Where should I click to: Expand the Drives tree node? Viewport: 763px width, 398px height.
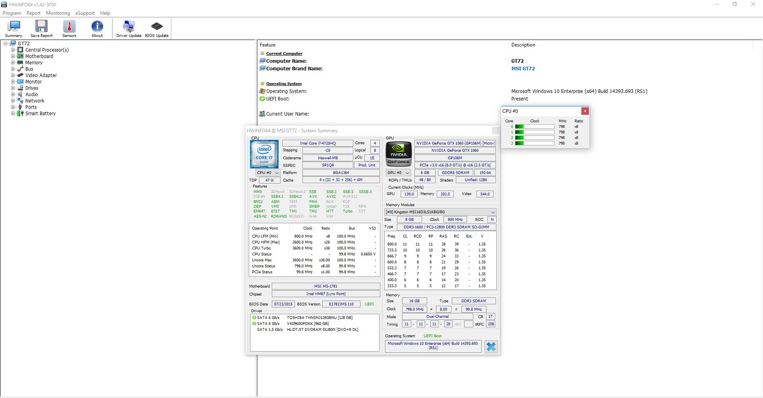pyautogui.click(x=13, y=88)
